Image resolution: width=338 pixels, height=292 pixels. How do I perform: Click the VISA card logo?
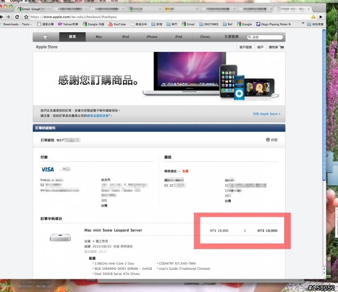pyautogui.click(x=48, y=169)
